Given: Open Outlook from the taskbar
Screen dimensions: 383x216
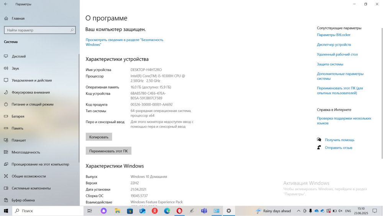Looking at the screenshot, I should (142, 211).
